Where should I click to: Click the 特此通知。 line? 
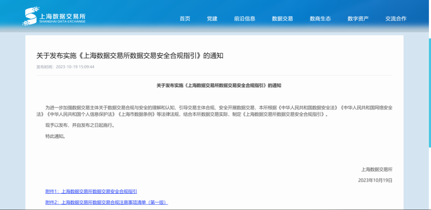pyautogui.click(x=56, y=136)
